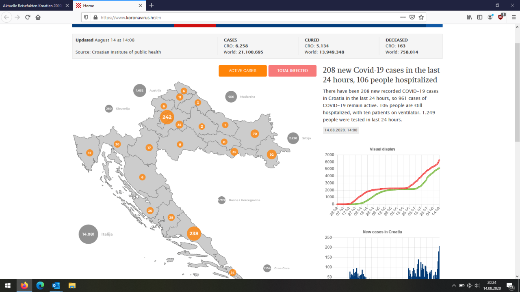Click the New cases in Croatia bar chart
Viewport: 520px width, 292px height.
pyautogui.click(x=382, y=254)
